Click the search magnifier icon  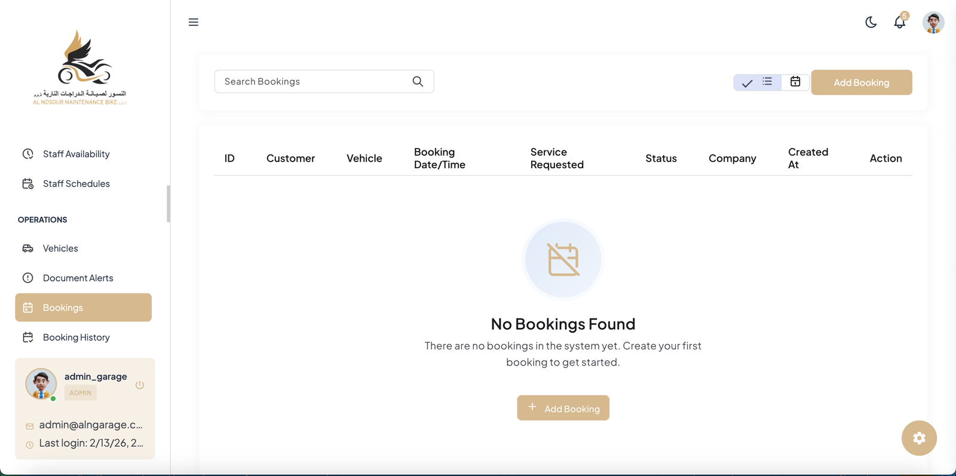point(418,82)
